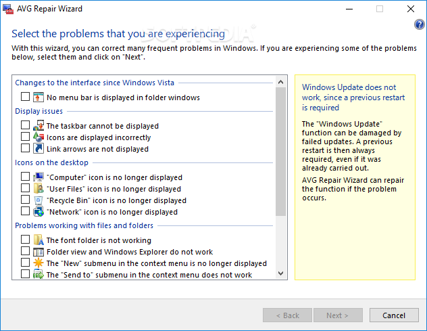The width and height of the screenshot is (427, 331).
Task: Tick Folder view and Windows Explorer checkbox
Action: (x=25, y=250)
